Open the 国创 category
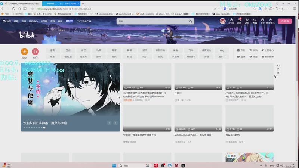Image resolution: width=299 pixels, height=168 pixels. pos(68,50)
